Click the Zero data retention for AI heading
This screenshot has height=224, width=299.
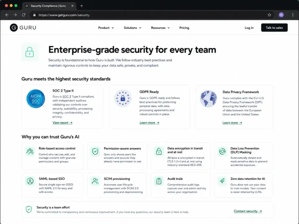point(248,179)
